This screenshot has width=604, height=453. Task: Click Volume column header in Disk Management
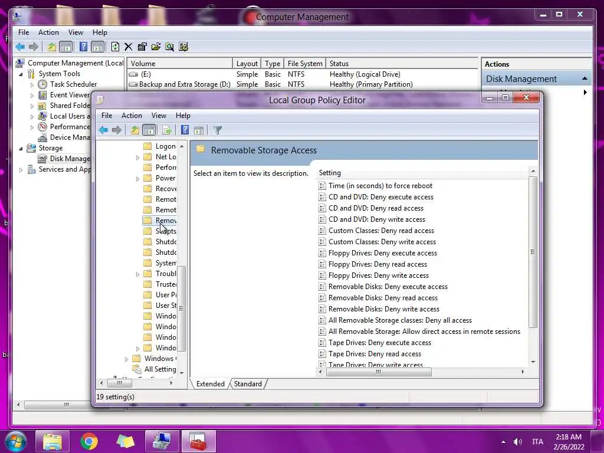click(180, 64)
